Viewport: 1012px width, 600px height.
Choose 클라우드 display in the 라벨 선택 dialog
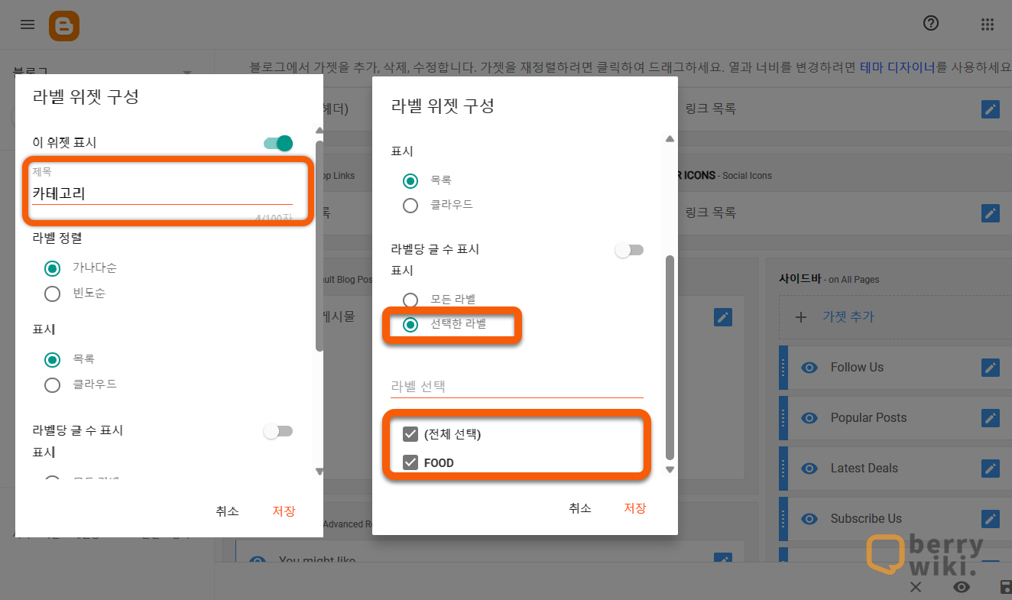click(410, 206)
